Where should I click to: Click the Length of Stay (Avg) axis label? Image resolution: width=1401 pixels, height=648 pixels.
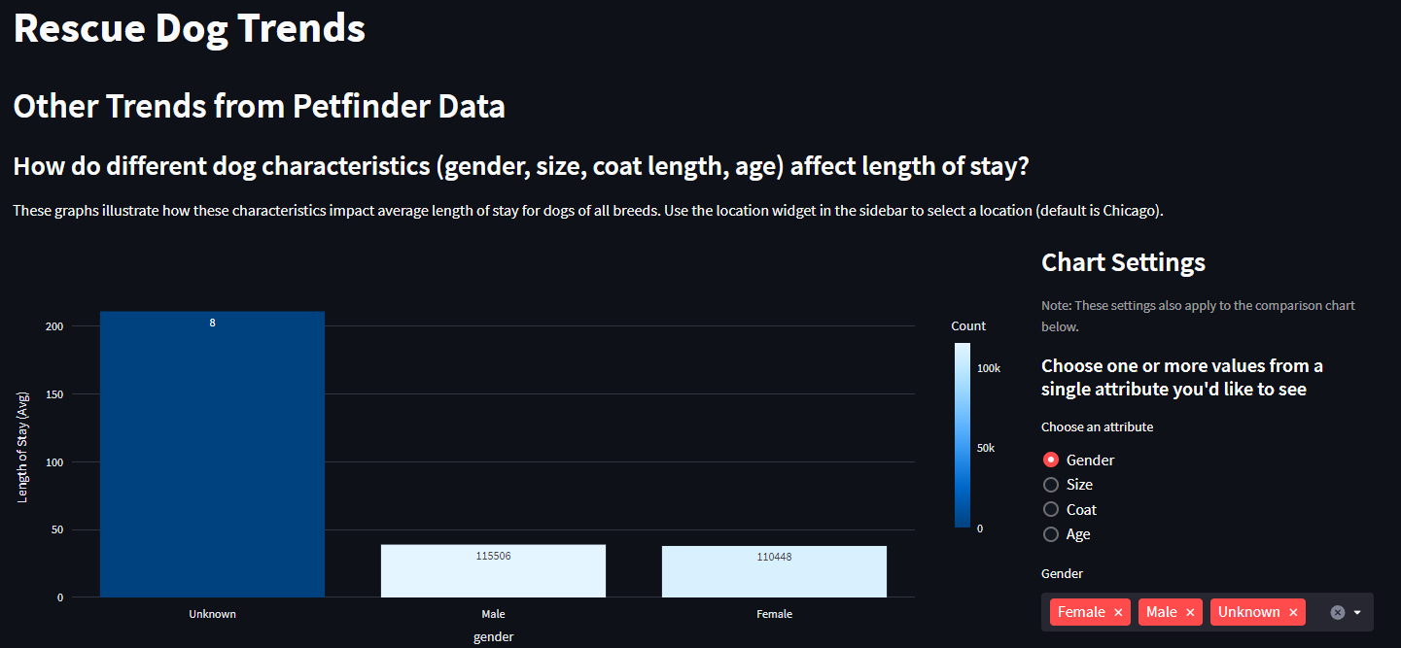click(23, 447)
